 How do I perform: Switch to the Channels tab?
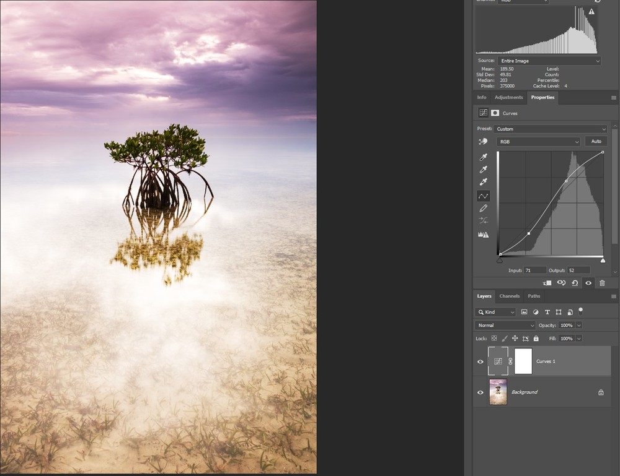coord(509,296)
